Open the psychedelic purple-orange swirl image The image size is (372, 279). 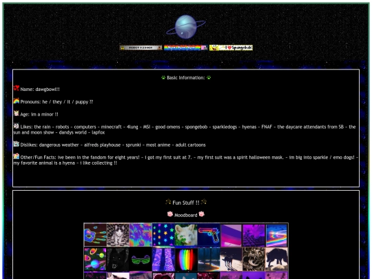141,235
